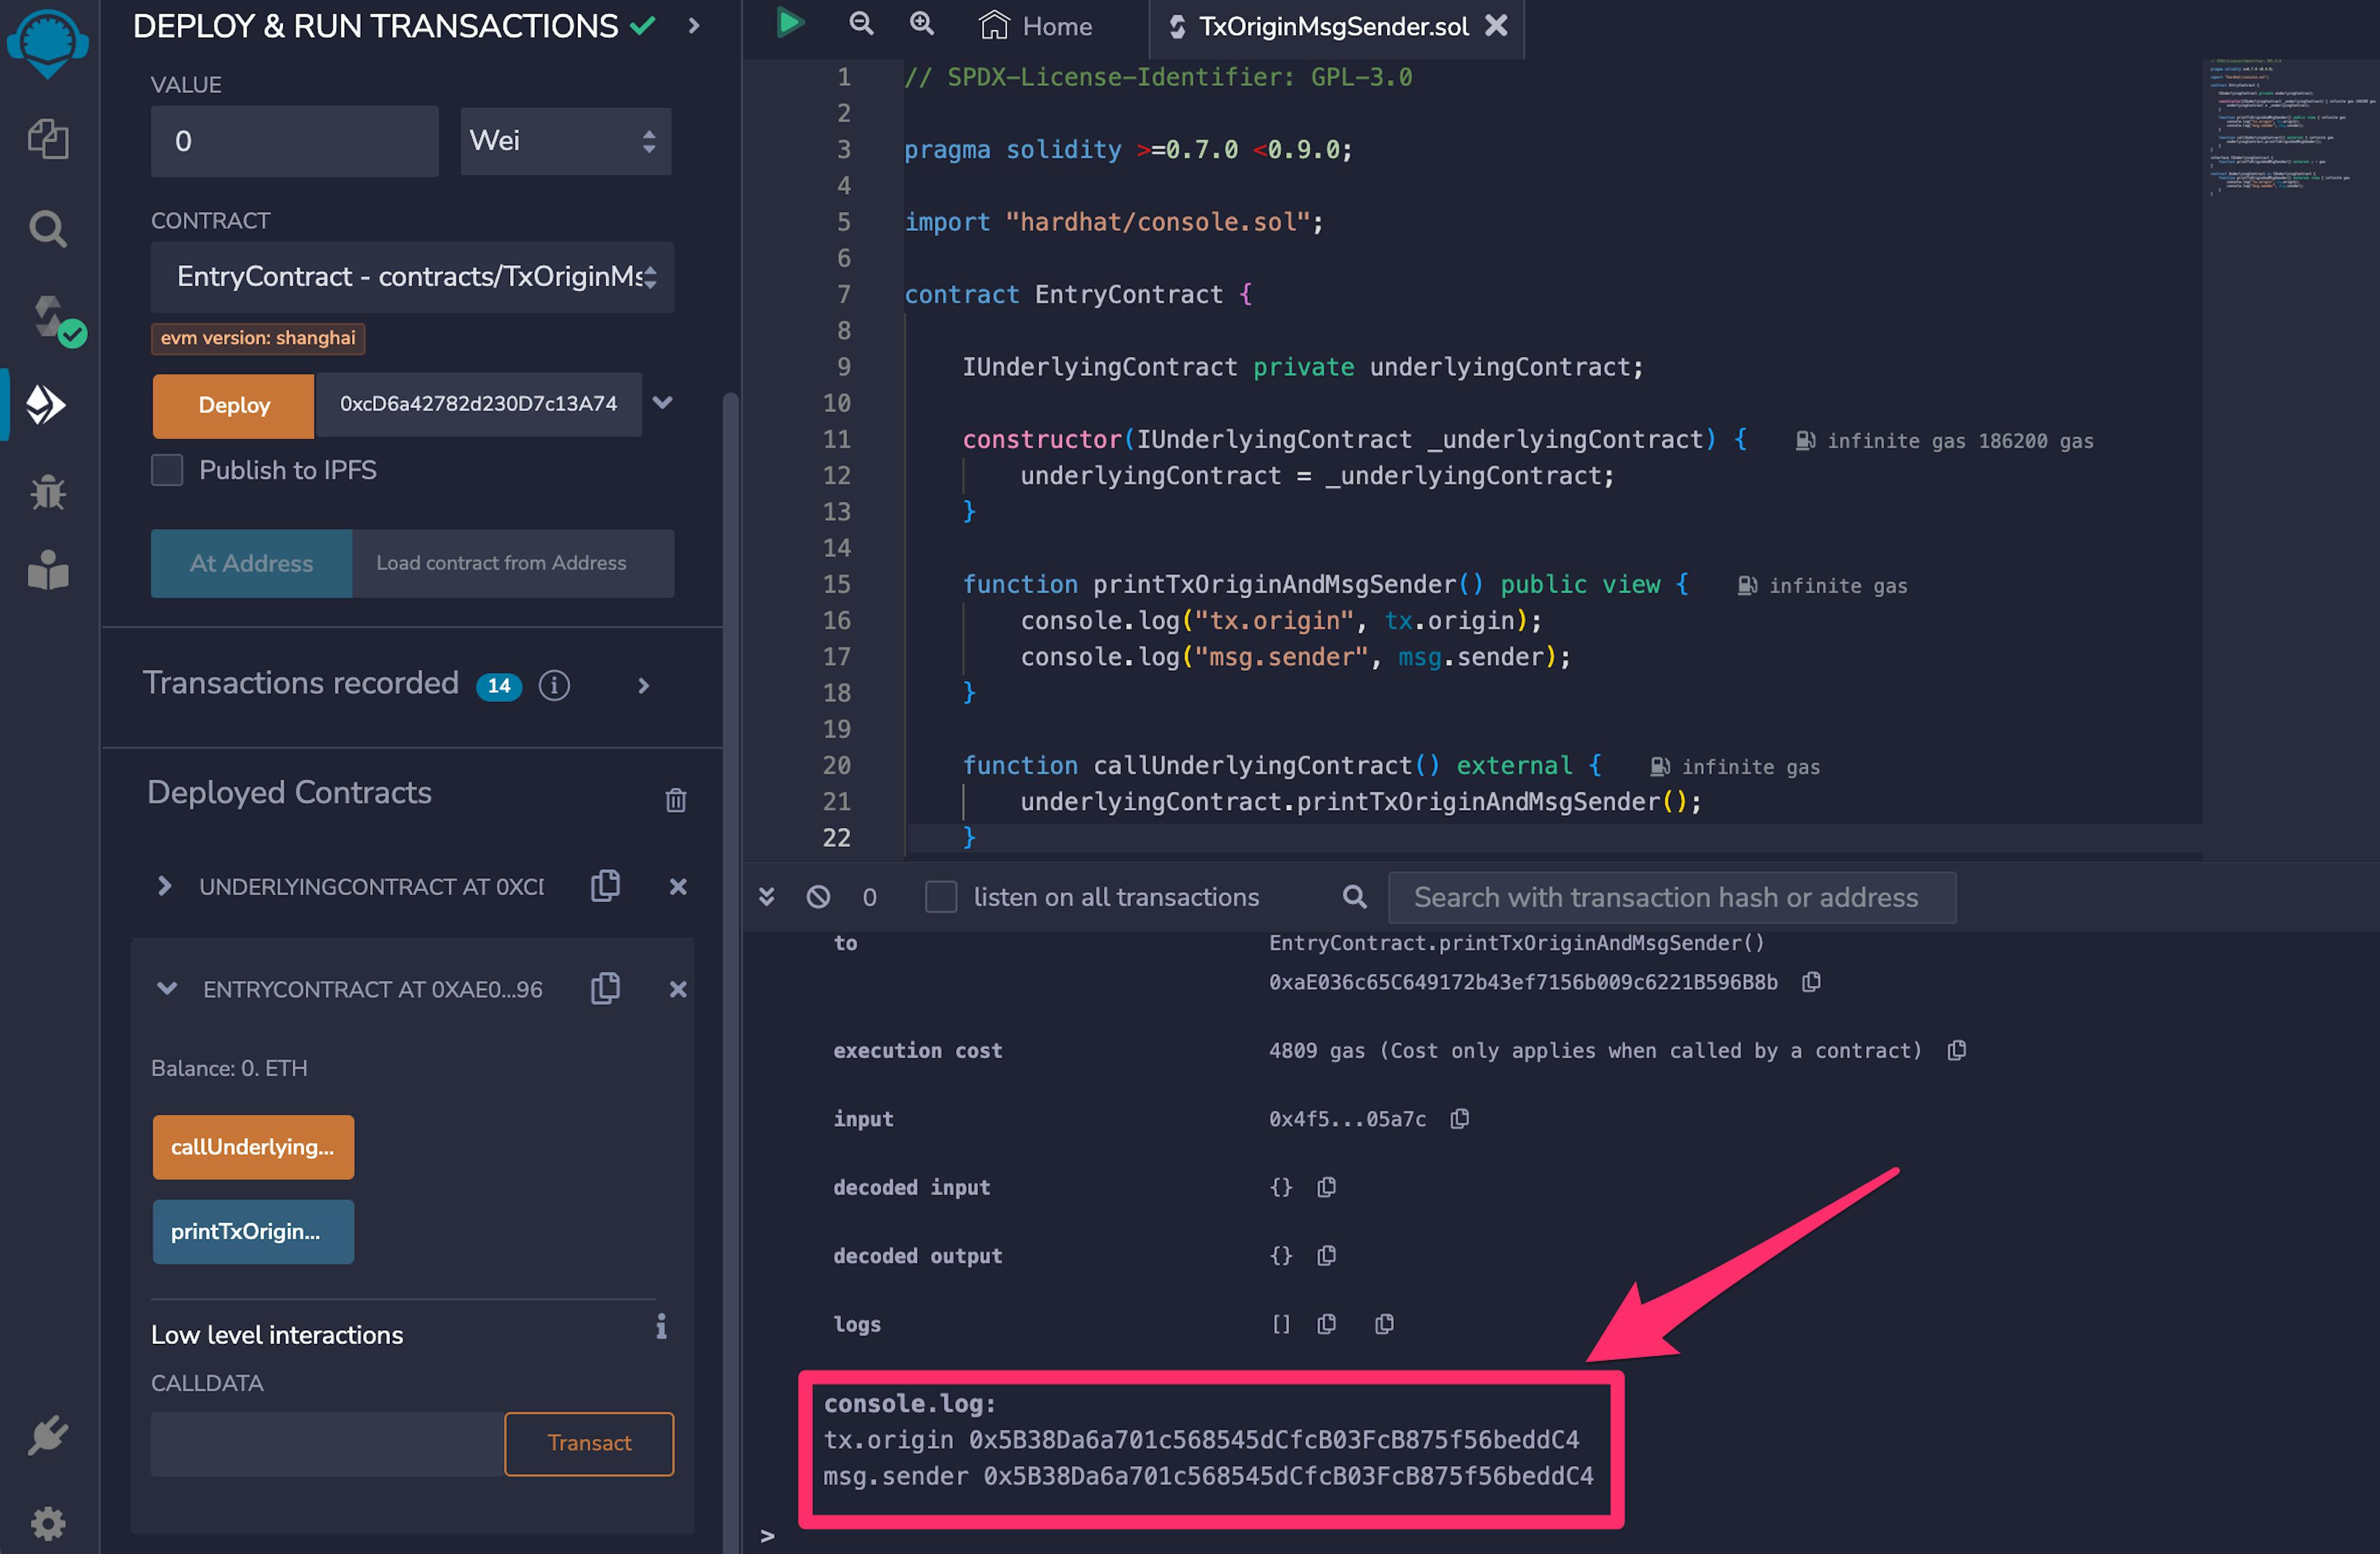Expand the UNDERLYINGCONTRACT AT 0XCI section
Screen dimensions: 2380x1554
(x=163, y=886)
